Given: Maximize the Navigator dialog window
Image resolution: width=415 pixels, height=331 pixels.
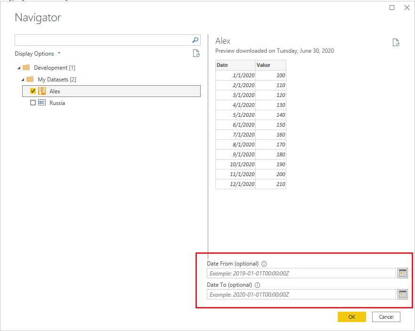Looking at the screenshot, I should (392, 8).
